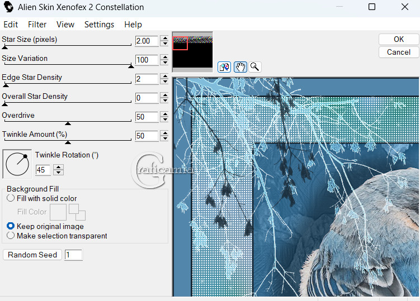Viewport: 420px width, 301px height.
Task: Increase Size Variation with up arrow
Action: pos(165,58)
